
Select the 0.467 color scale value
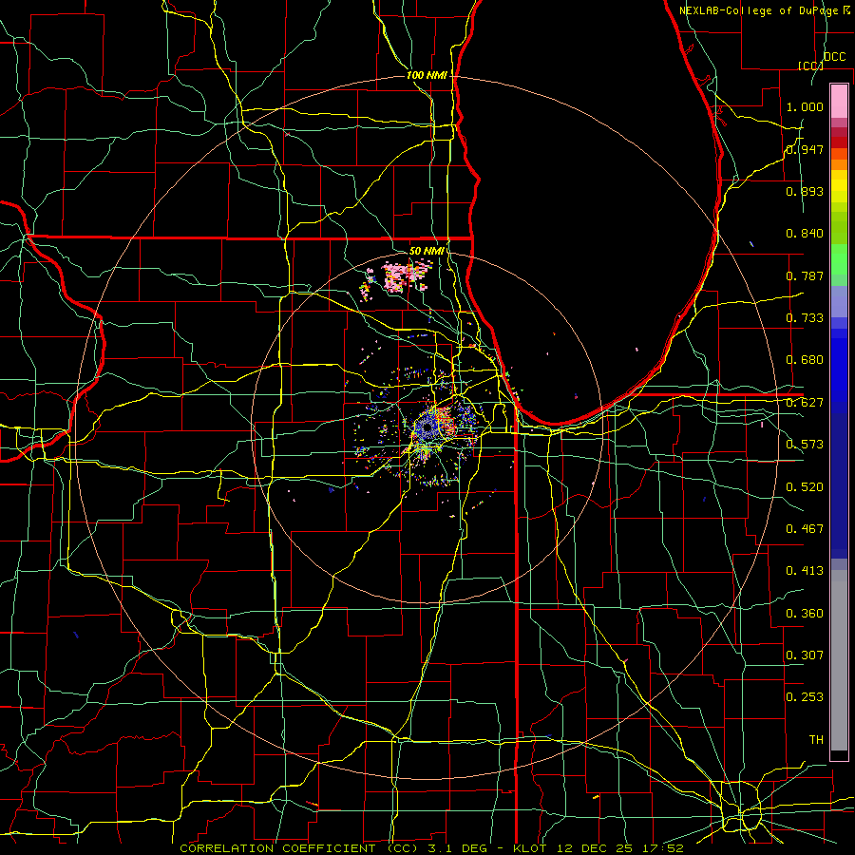(x=805, y=529)
